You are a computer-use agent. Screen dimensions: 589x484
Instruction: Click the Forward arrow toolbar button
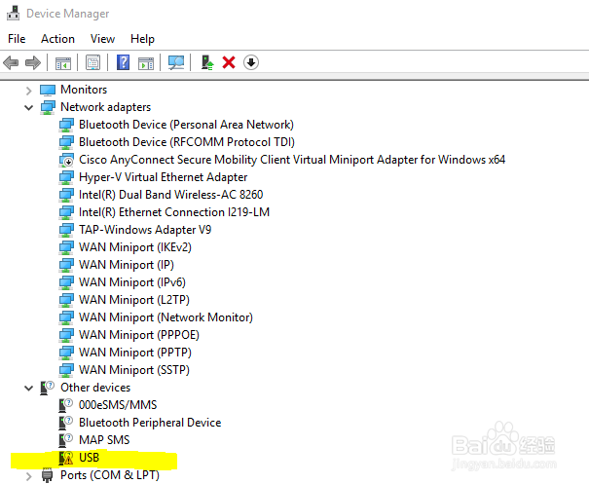pos(33,62)
